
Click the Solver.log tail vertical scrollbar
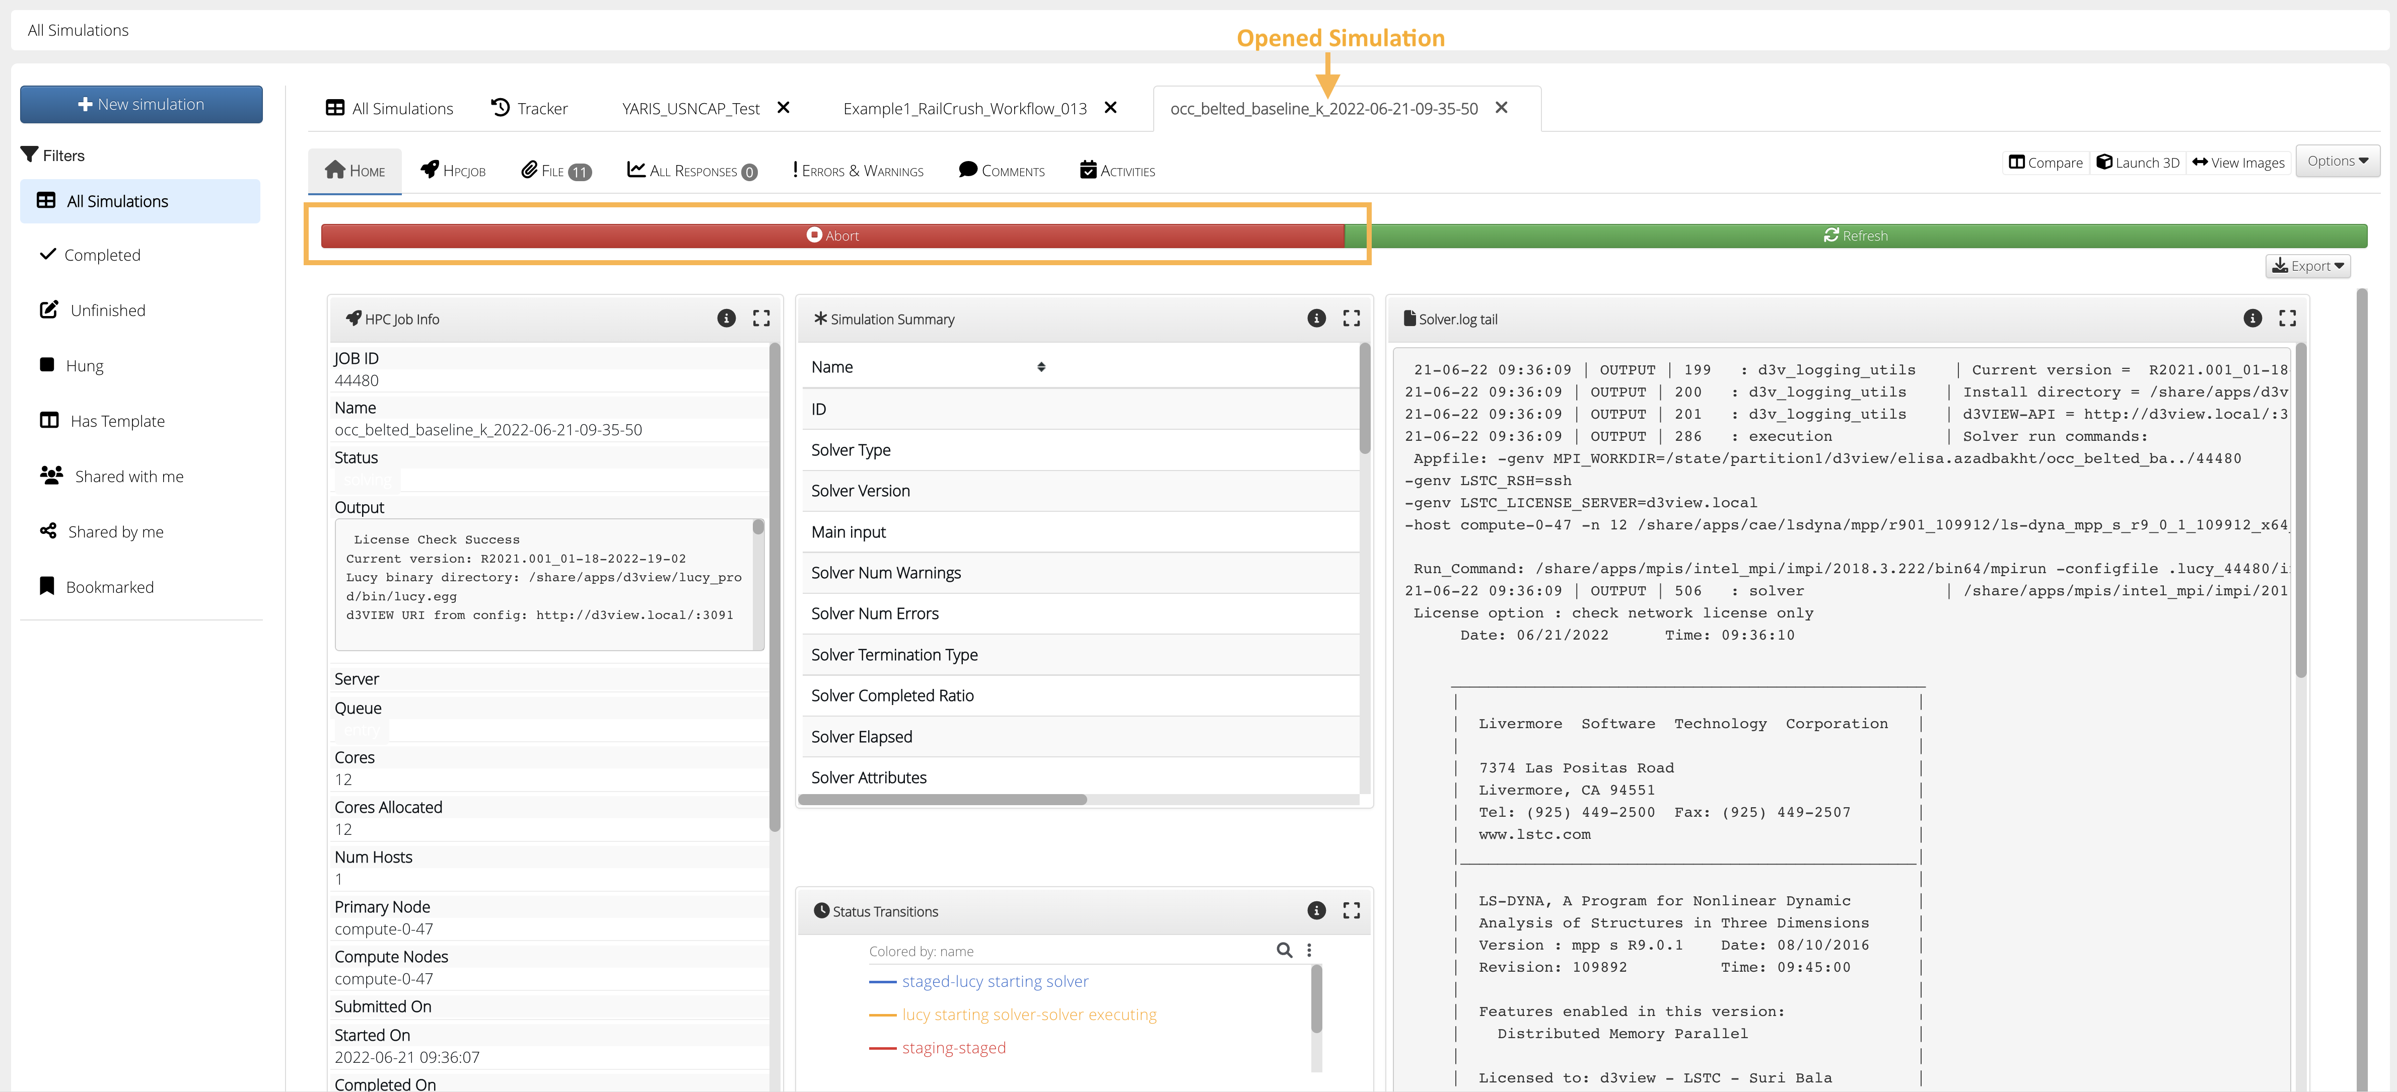pos(2300,511)
